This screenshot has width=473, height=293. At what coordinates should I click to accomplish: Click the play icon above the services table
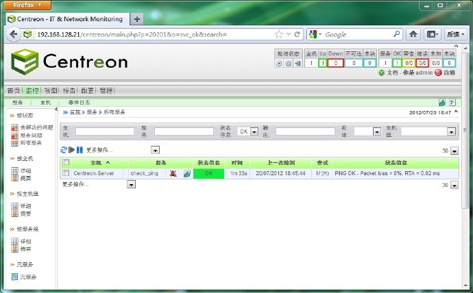(x=71, y=150)
